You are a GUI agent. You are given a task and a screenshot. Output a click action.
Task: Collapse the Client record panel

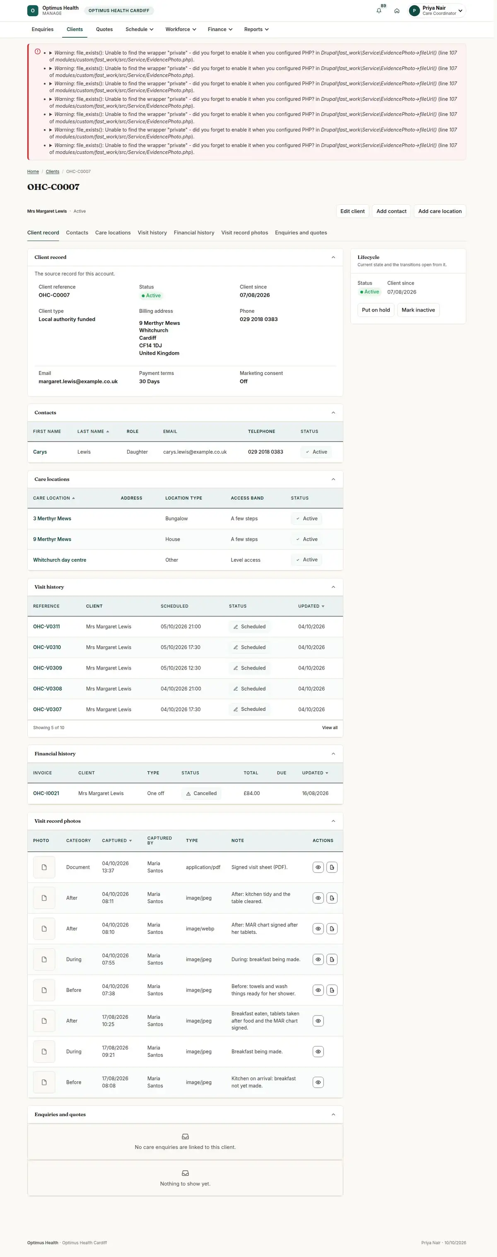(333, 257)
